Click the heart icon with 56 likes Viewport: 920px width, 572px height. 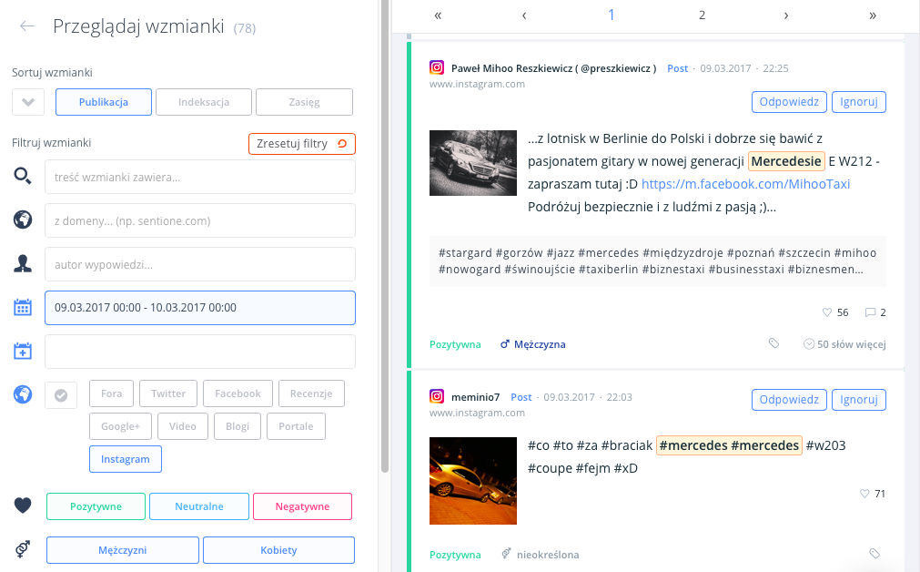pyautogui.click(x=827, y=312)
